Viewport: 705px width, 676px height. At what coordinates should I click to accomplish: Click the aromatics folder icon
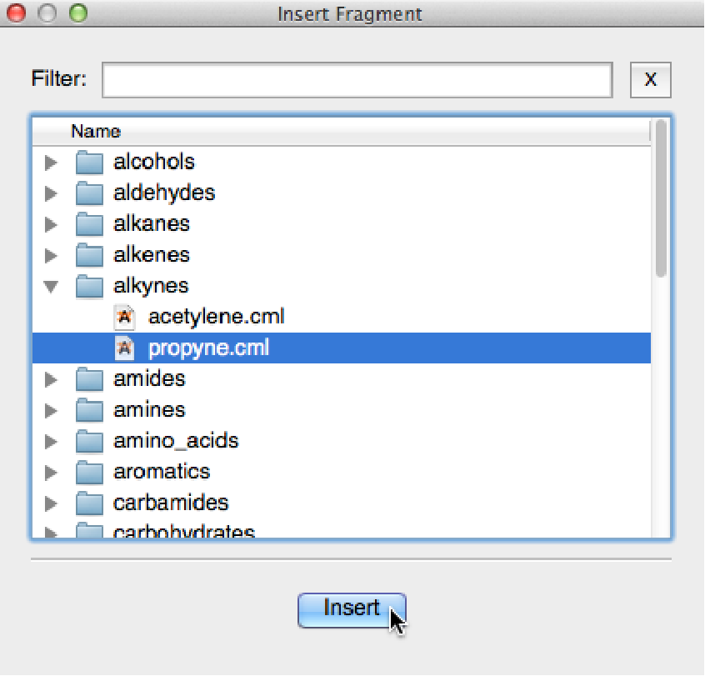click(88, 471)
